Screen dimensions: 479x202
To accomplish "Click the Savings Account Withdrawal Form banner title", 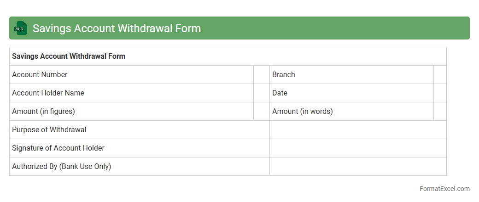I will point(117,28).
